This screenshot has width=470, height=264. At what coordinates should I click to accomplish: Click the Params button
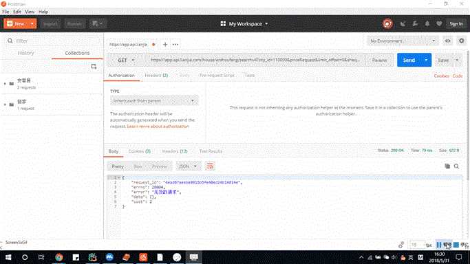point(379,60)
